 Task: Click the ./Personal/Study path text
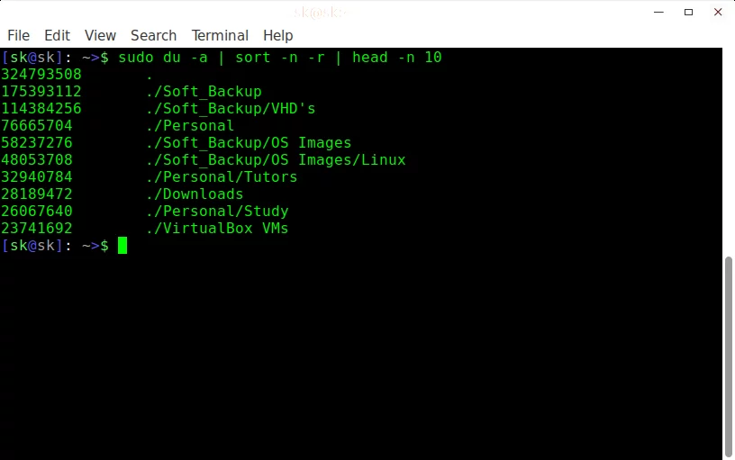point(217,212)
